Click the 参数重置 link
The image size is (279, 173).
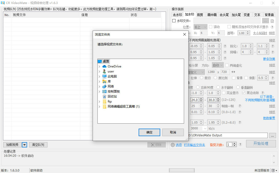tap(269, 118)
